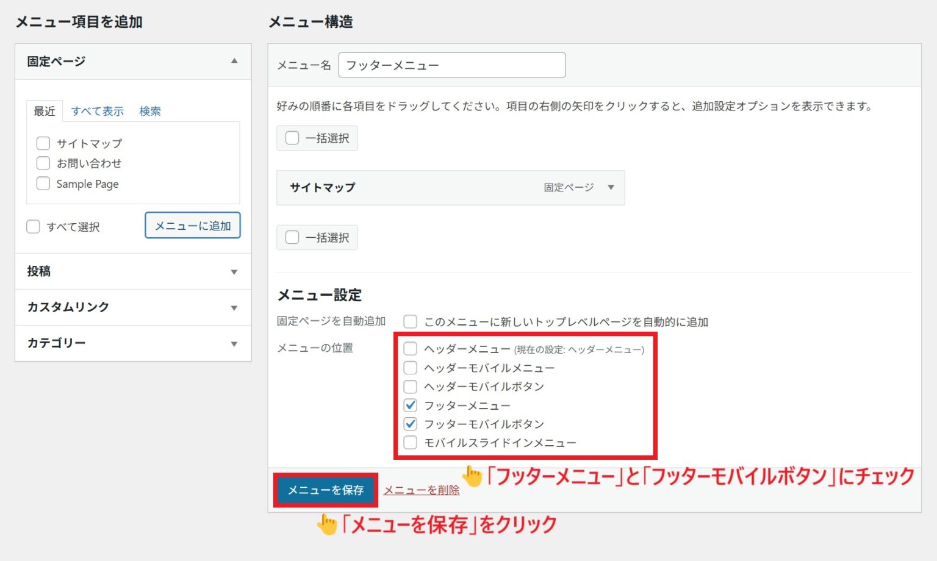
Task: Edit the メニュー名 text field
Action: pyautogui.click(x=452, y=65)
